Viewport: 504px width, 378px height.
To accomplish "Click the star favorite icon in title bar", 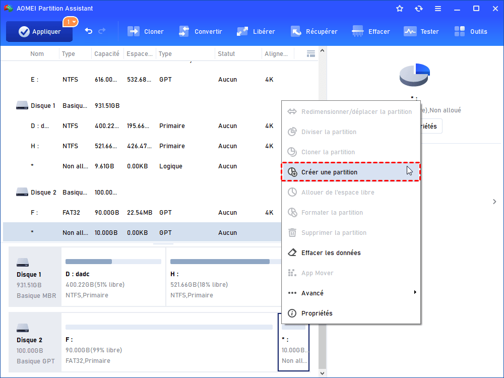I will point(400,9).
